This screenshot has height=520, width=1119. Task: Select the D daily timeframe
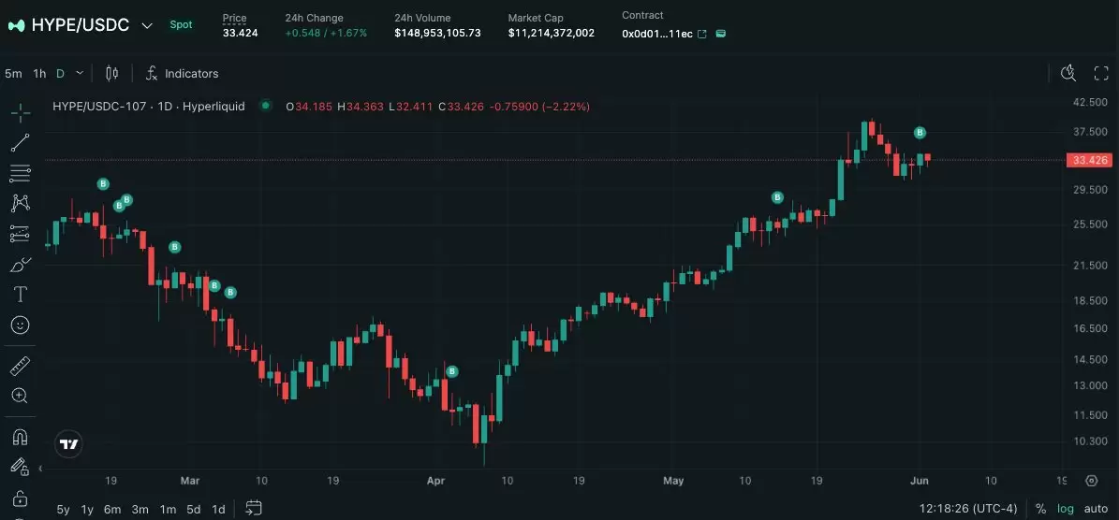tap(60, 73)
